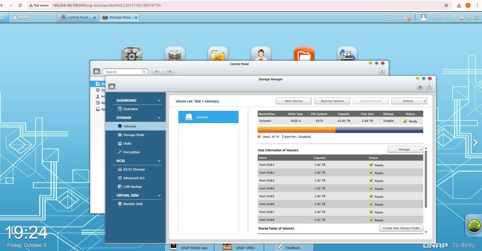Screen dimensions: 482x251
Task: Open the admin user dropdown
Action: (440, 17)
